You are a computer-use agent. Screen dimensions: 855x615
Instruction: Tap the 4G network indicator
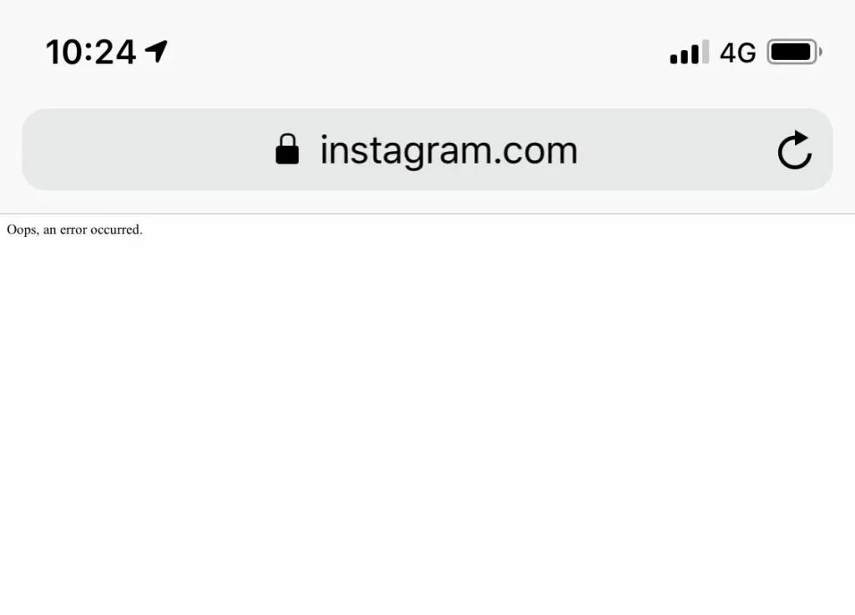pyautogui.click(x=738, y=53)
